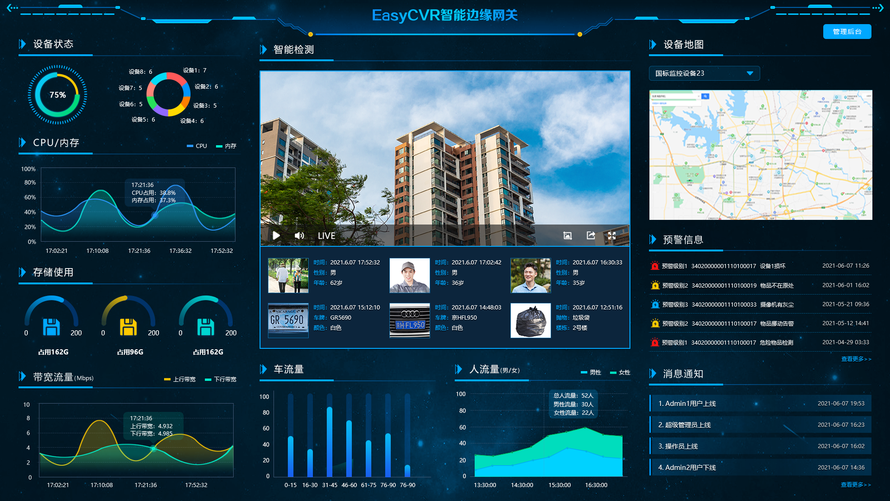Image resolution: width=890 pixels, height=501 pixels.
Task: Click the 设备8: 6 pie chart label
Action: click(140, 72)
